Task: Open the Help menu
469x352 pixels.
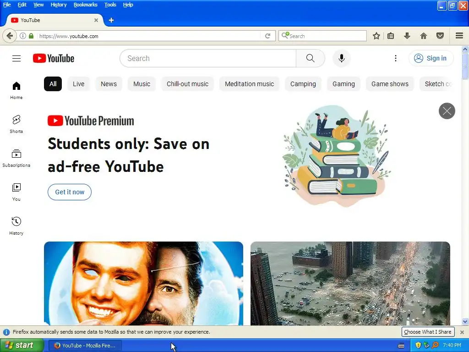Action: tap(128, 5)
